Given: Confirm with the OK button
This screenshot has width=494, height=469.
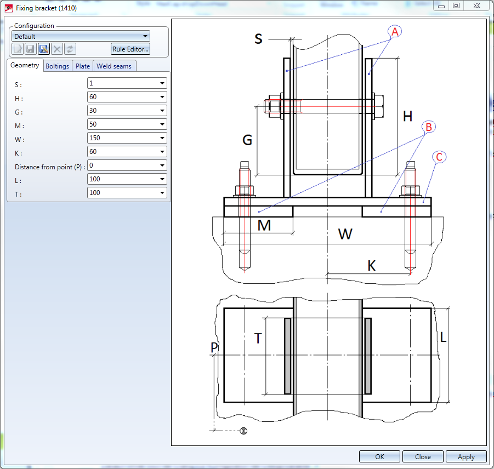Looking at the screenshot, I should (379, 456).
